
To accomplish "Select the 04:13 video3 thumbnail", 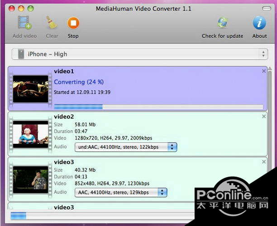I will coord(31,179).
